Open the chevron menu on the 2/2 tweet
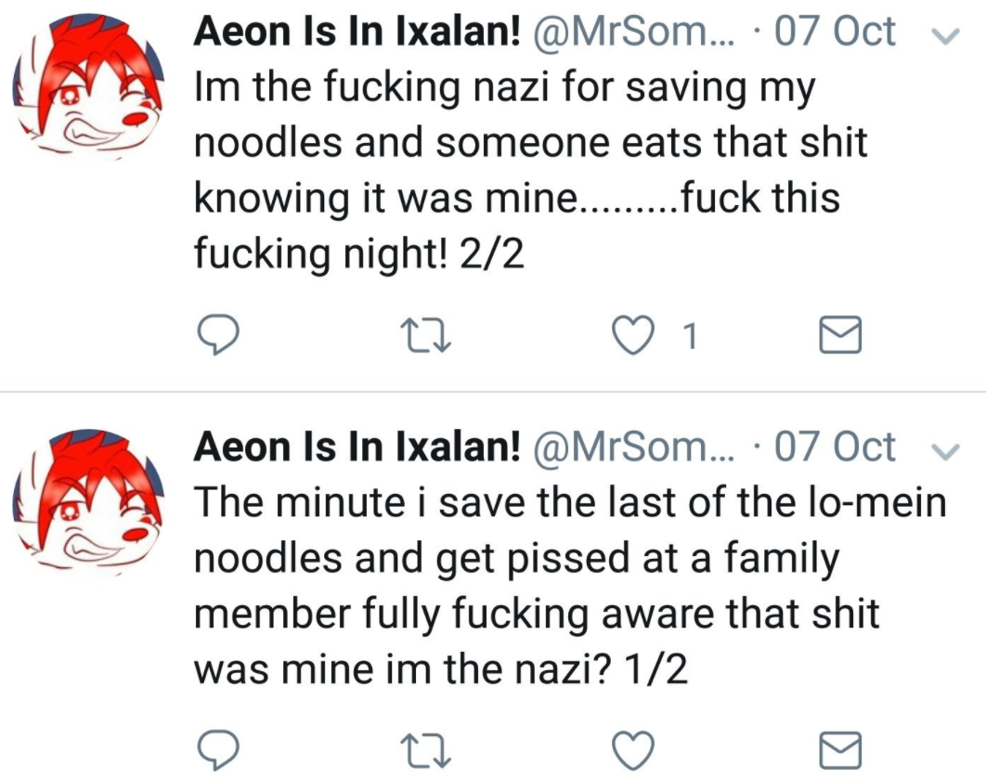Image resolution: width=986 pixels, height=777 pixels. (x=945, y=36)
